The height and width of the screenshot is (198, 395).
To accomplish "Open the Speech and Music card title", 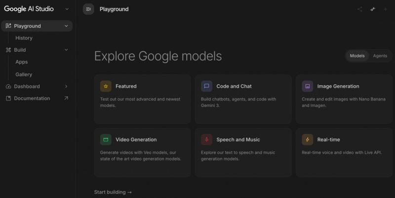I will (x=238, y=139).
